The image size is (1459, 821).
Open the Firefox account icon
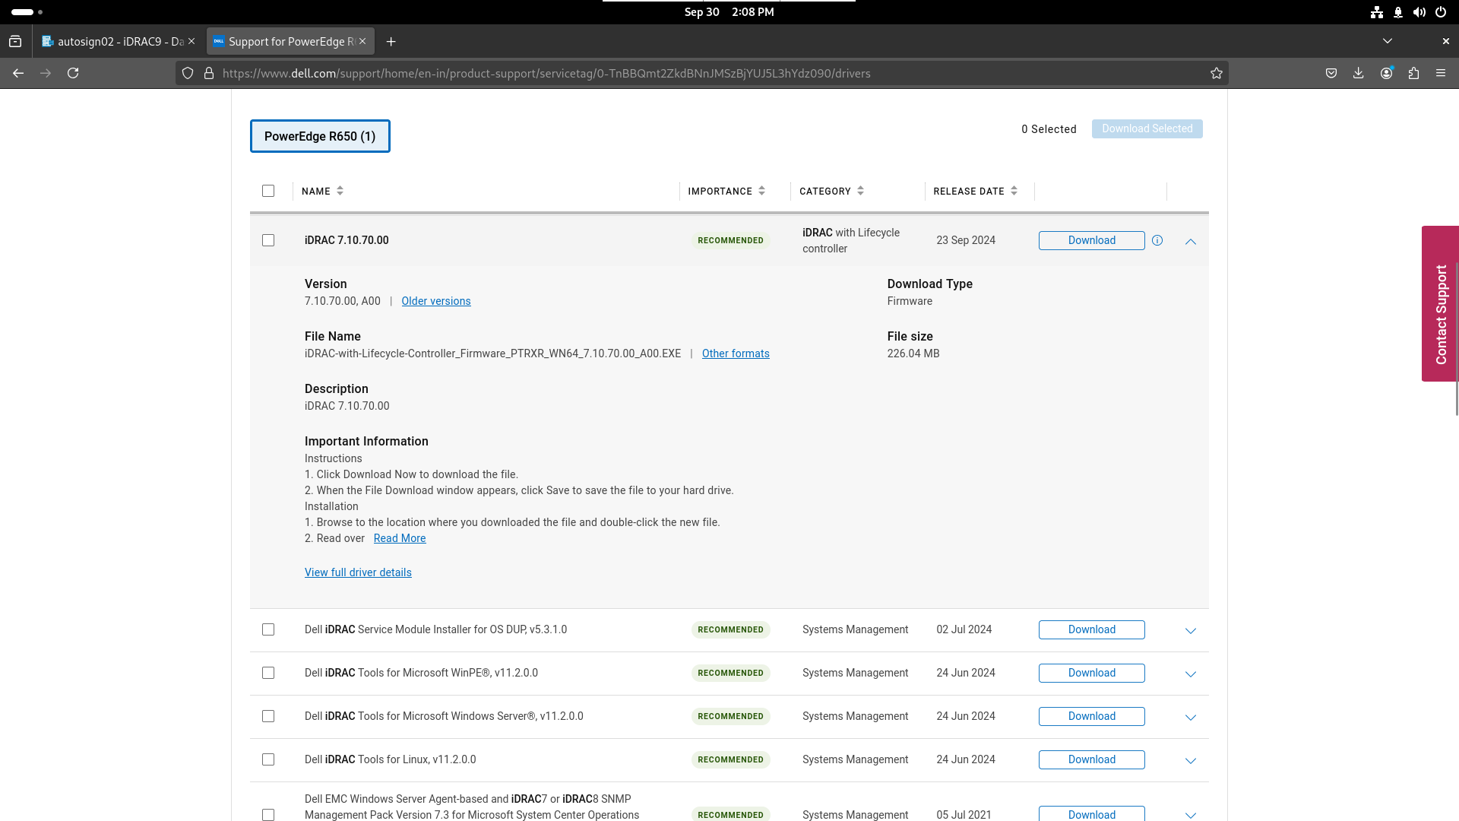click(1387, 73)
